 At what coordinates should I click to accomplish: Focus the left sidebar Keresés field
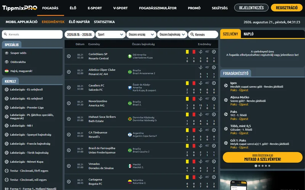tap(32, 34)
